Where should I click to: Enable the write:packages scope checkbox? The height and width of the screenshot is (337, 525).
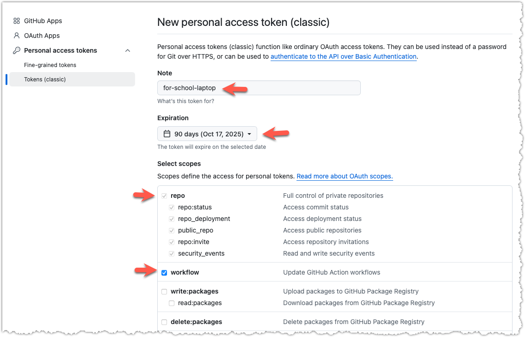pos(164,292)
